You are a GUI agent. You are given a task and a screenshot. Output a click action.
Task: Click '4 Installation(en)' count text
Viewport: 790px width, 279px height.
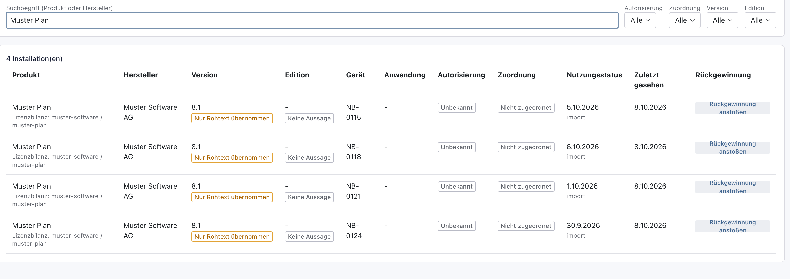coord(34,59)
